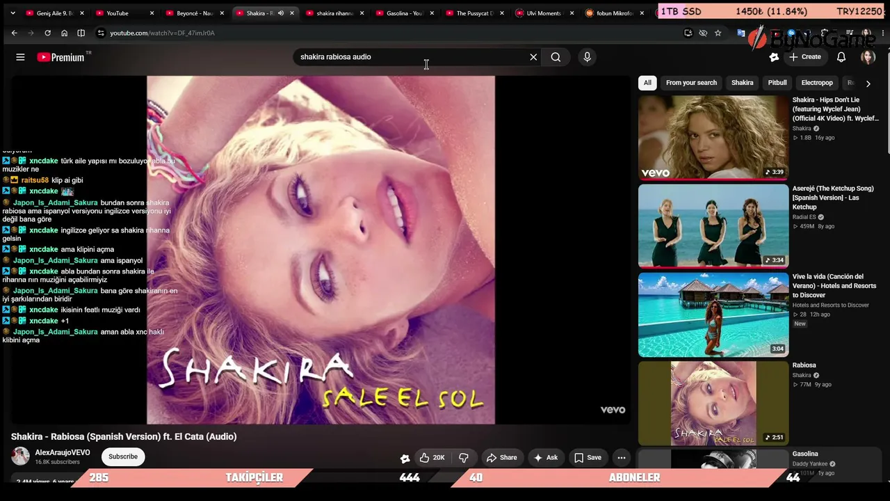The width and height of the screenshot is (890, 501).
Task: Open AlexAraujoVEVO channel avatar
Action: tap(21, 456)
